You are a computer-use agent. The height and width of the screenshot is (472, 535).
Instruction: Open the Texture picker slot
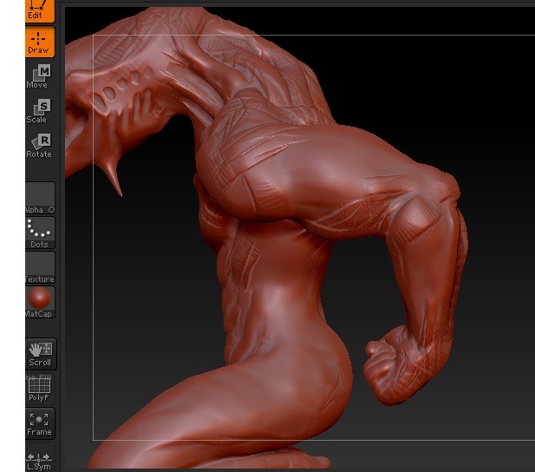coord(40,266)
